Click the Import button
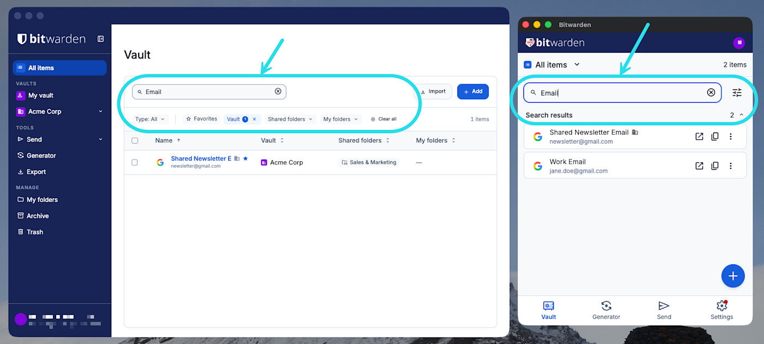764x344 pixels. 433,92
